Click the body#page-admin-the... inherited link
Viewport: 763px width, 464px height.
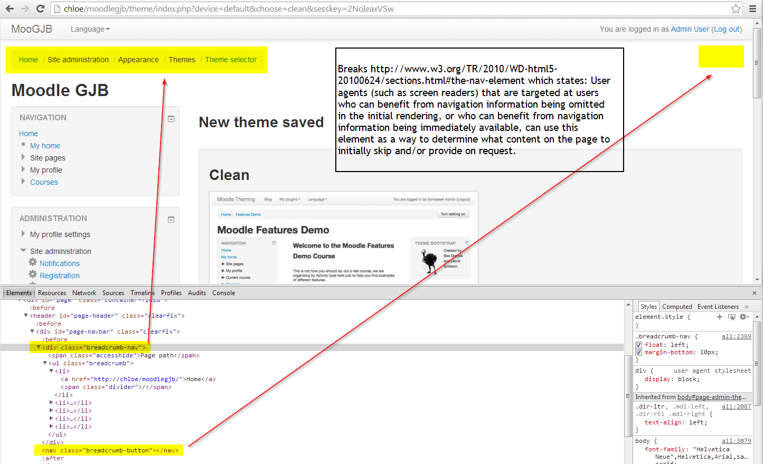tap(712, 397)
